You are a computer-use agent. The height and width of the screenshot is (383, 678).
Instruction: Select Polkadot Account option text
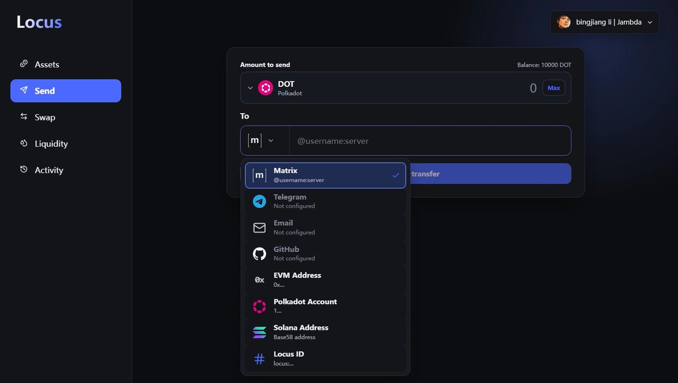(x=305, y=302)
